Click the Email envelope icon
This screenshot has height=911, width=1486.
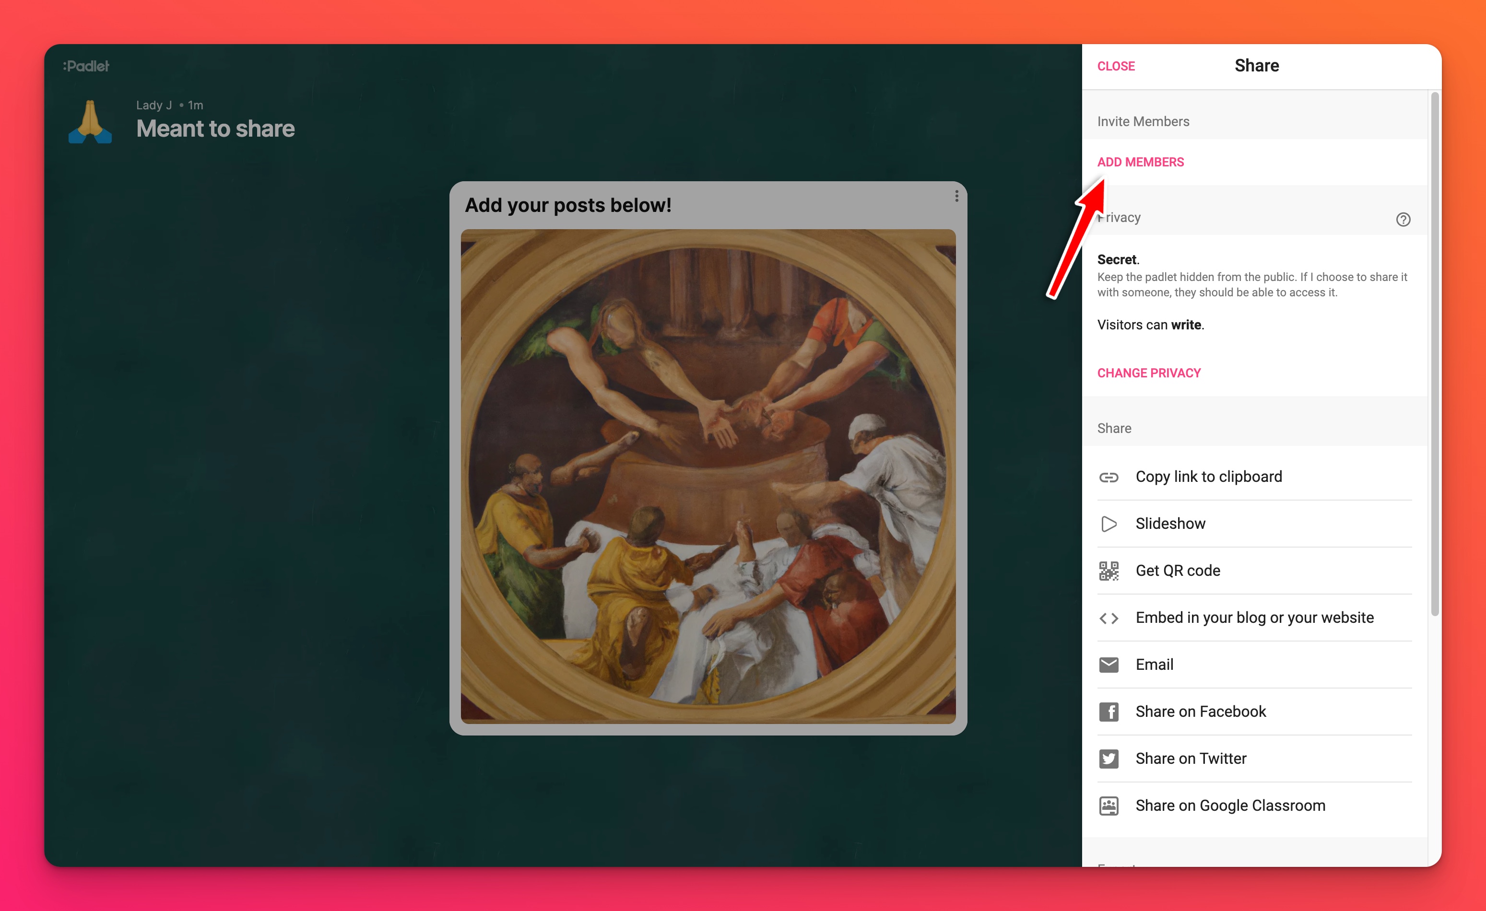pyautogui.click(x=1109, y=665)
